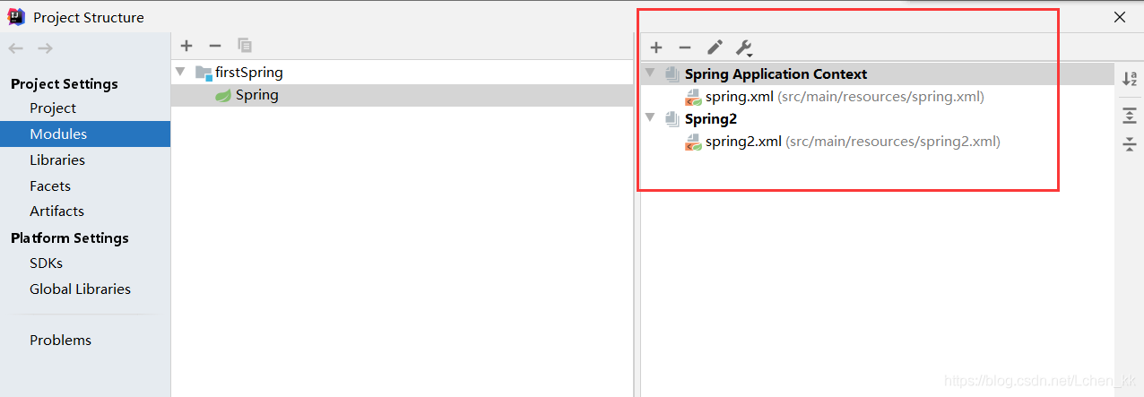The width and height of the screenshot is (1144, 397).
Task: Click the IntelliJ logo in the title bar
Action: click(x=16, y=16)
